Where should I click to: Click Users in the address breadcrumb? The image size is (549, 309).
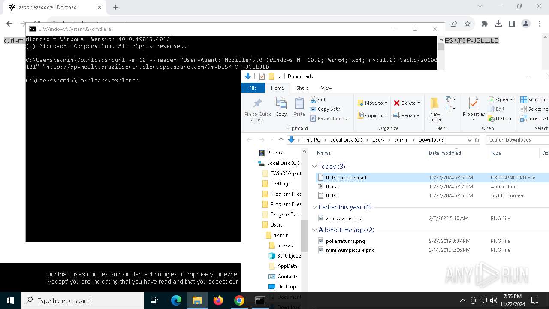click(378, 140)
